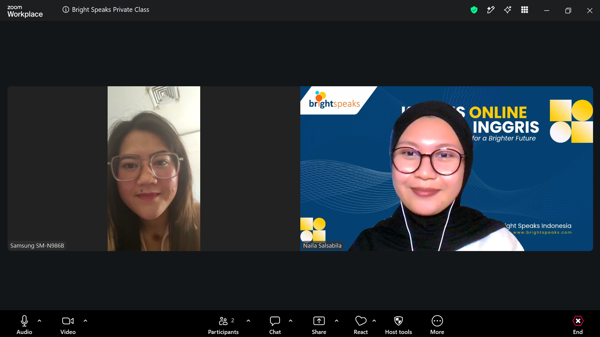End the meeting
The height and width of the screenshot is (337, 600).
(578, 325)
